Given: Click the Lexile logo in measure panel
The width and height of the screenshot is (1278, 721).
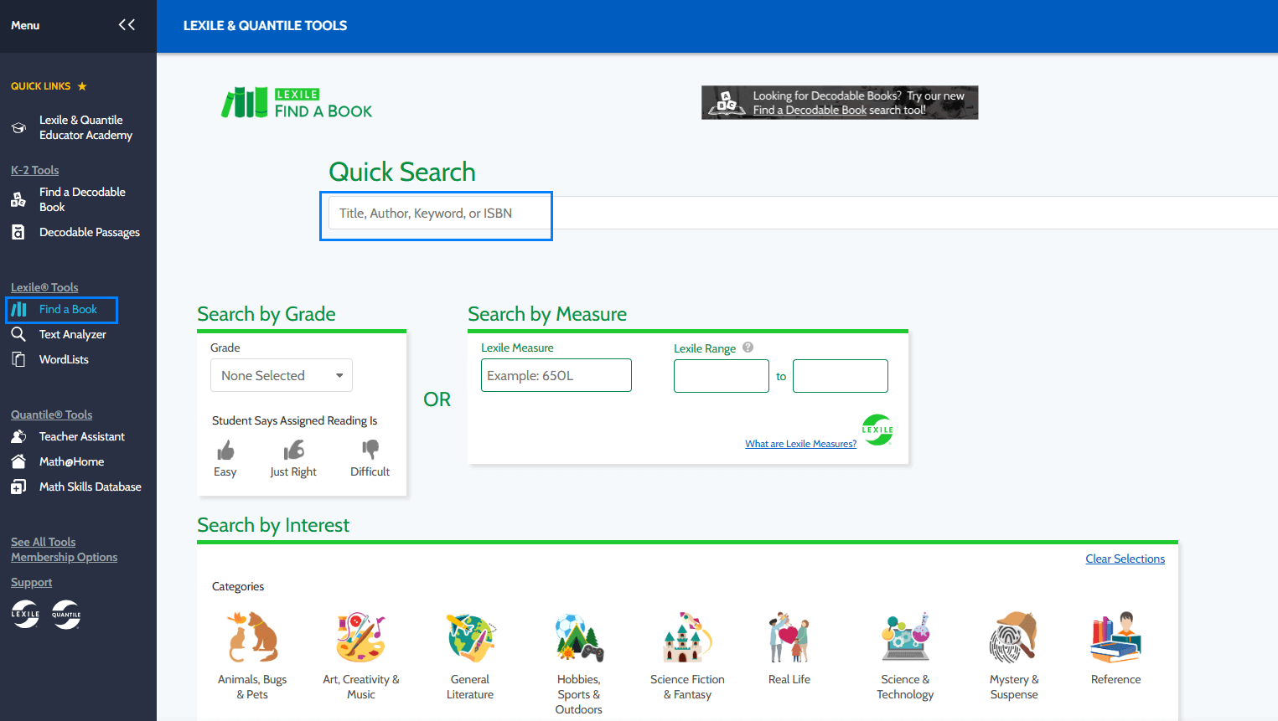Looking at the screenshot, I should pos(877,430).
